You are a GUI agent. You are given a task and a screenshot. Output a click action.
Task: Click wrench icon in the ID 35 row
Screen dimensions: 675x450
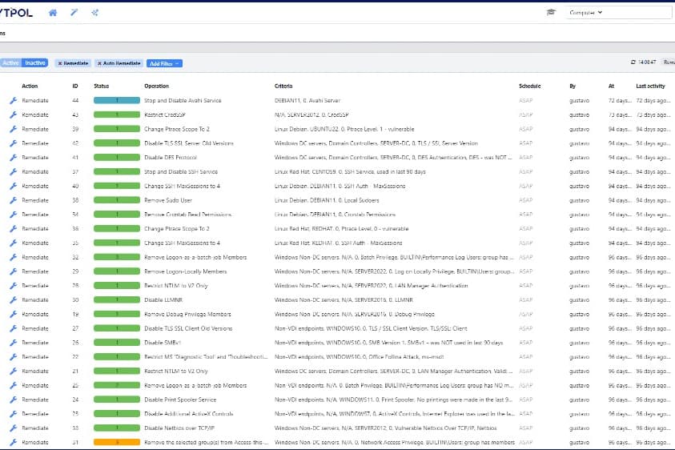click(x=13, y=243)
